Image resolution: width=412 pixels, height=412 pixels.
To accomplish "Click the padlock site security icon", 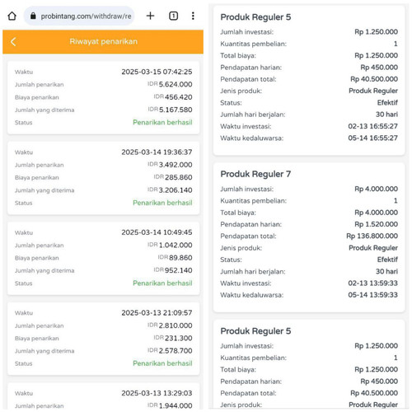I will click(x=33, y=16).
